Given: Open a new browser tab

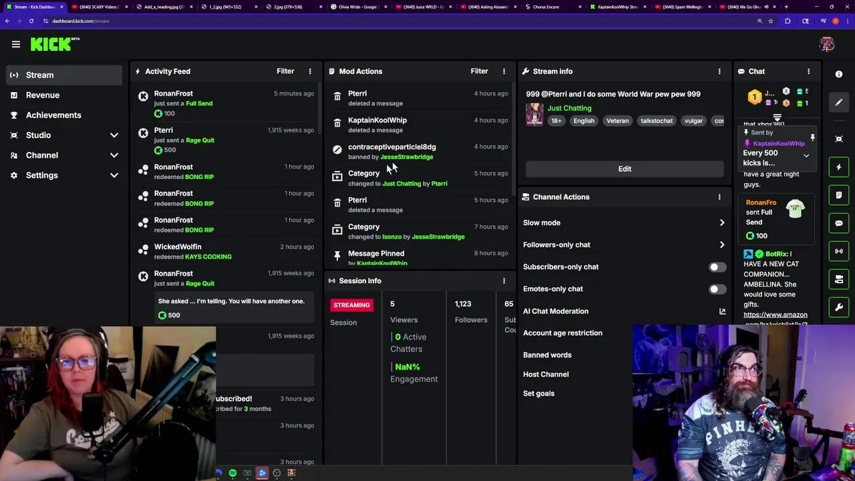Looking at the screenshot, I should pyautogui.click(x=786, y=7).
